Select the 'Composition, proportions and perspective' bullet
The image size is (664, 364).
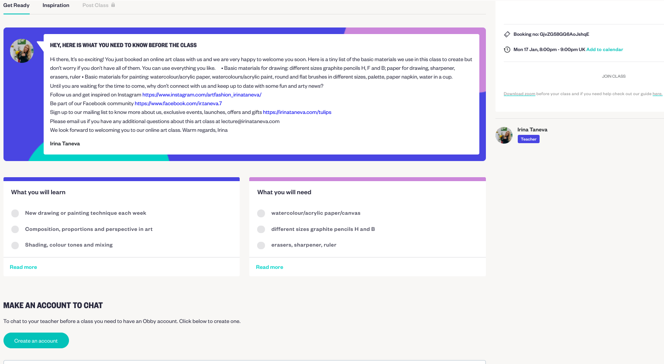point(15,229)
